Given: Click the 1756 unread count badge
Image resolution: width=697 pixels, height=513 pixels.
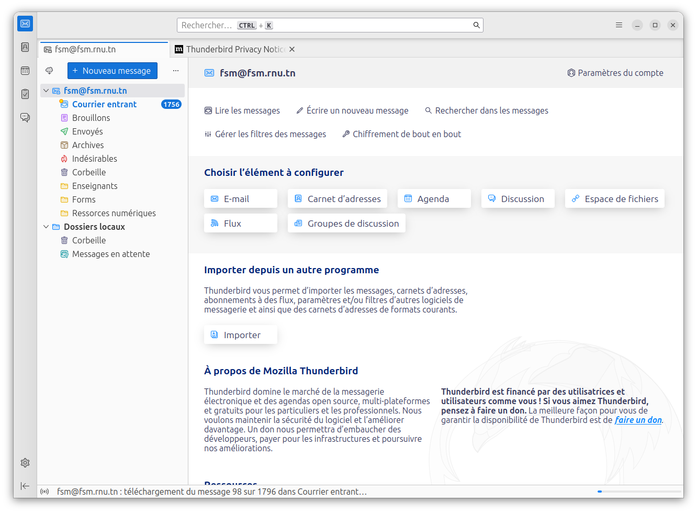Looking at the screenshot, I should click(171, 104).
